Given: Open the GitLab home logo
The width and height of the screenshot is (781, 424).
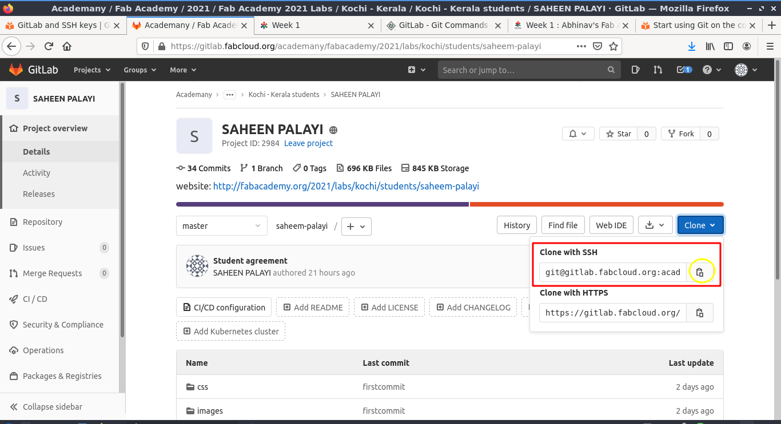Looking at the screenshot, I should click(x=33, y=70).
